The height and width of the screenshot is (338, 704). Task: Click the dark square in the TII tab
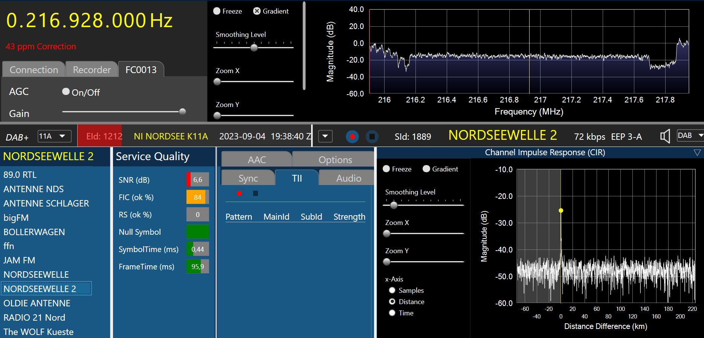click(x=255, y=193)
